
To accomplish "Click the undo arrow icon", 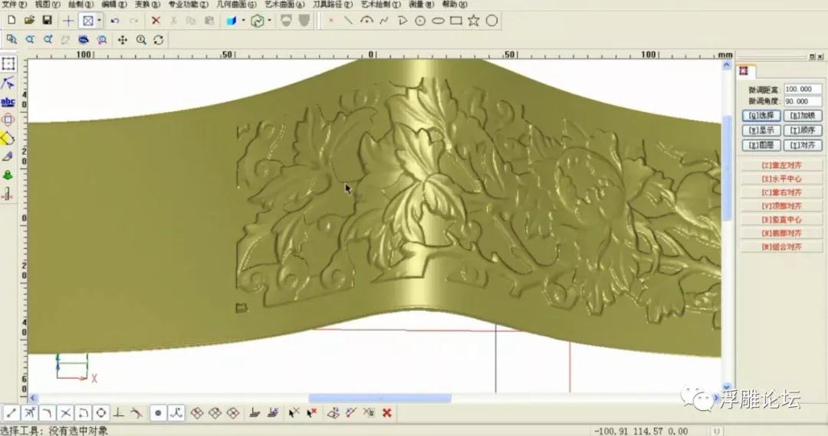I will point(116,21).
